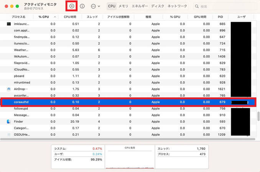The image size is (260, 172).
Task: Click the アイドル状態 99.29% value
Action: tap(96, 160)
